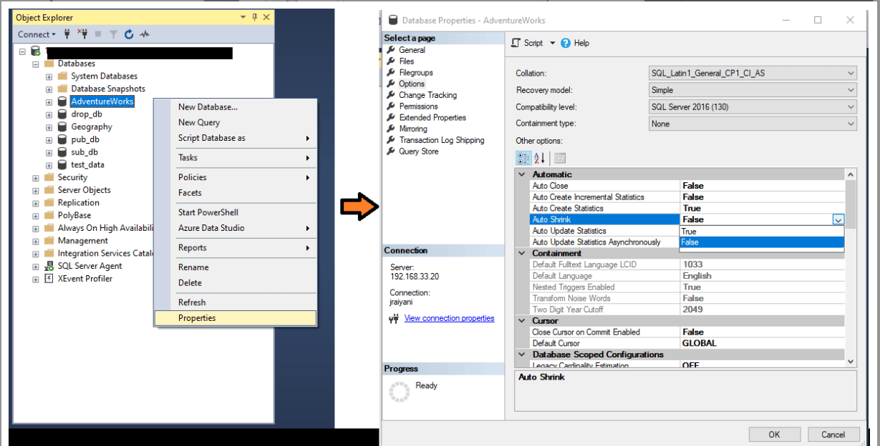Click the Disconnect server icon in Object Explorer

click(x=84, y=34)
